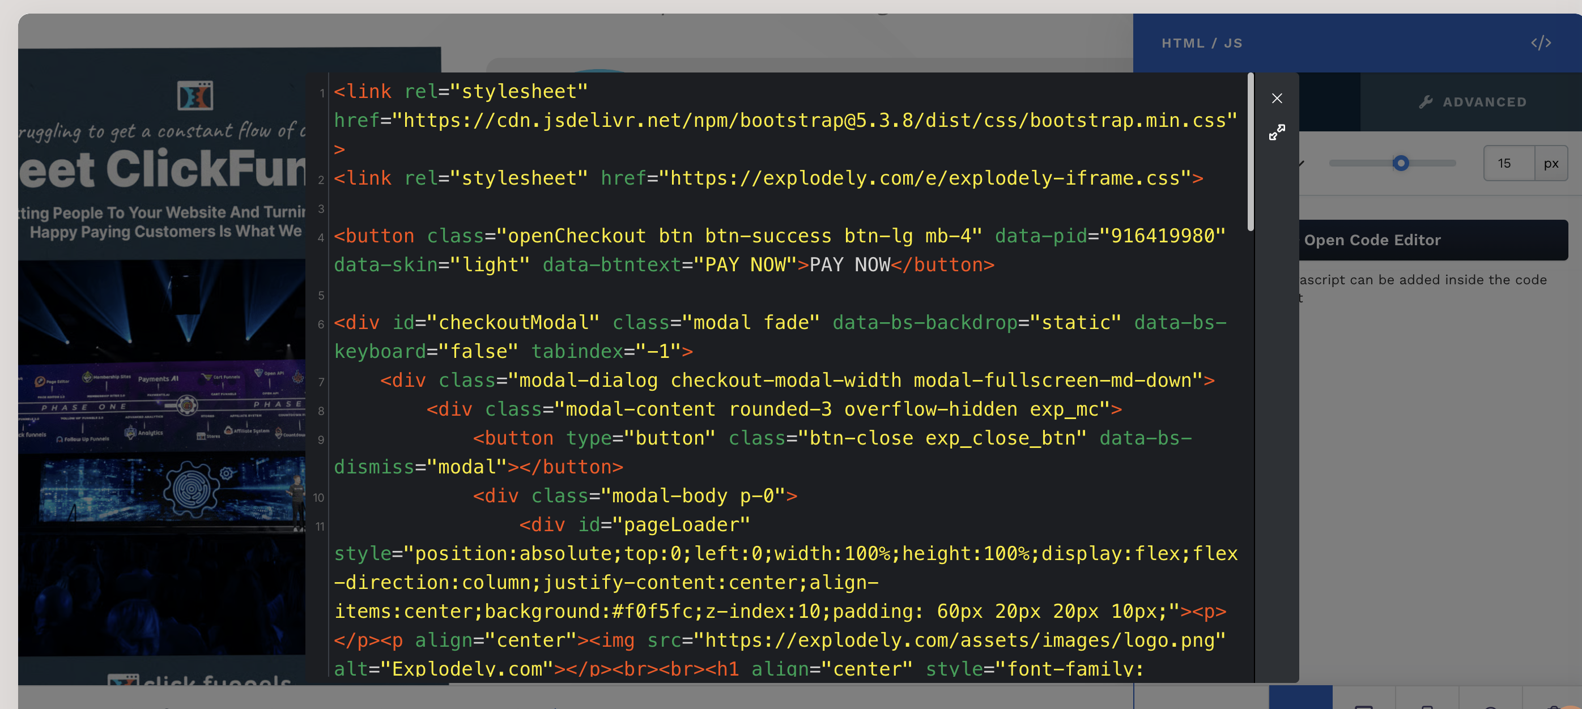Open the px unit dropdown
This screenshot has width=1582, height=709.
coord(1551,163)
